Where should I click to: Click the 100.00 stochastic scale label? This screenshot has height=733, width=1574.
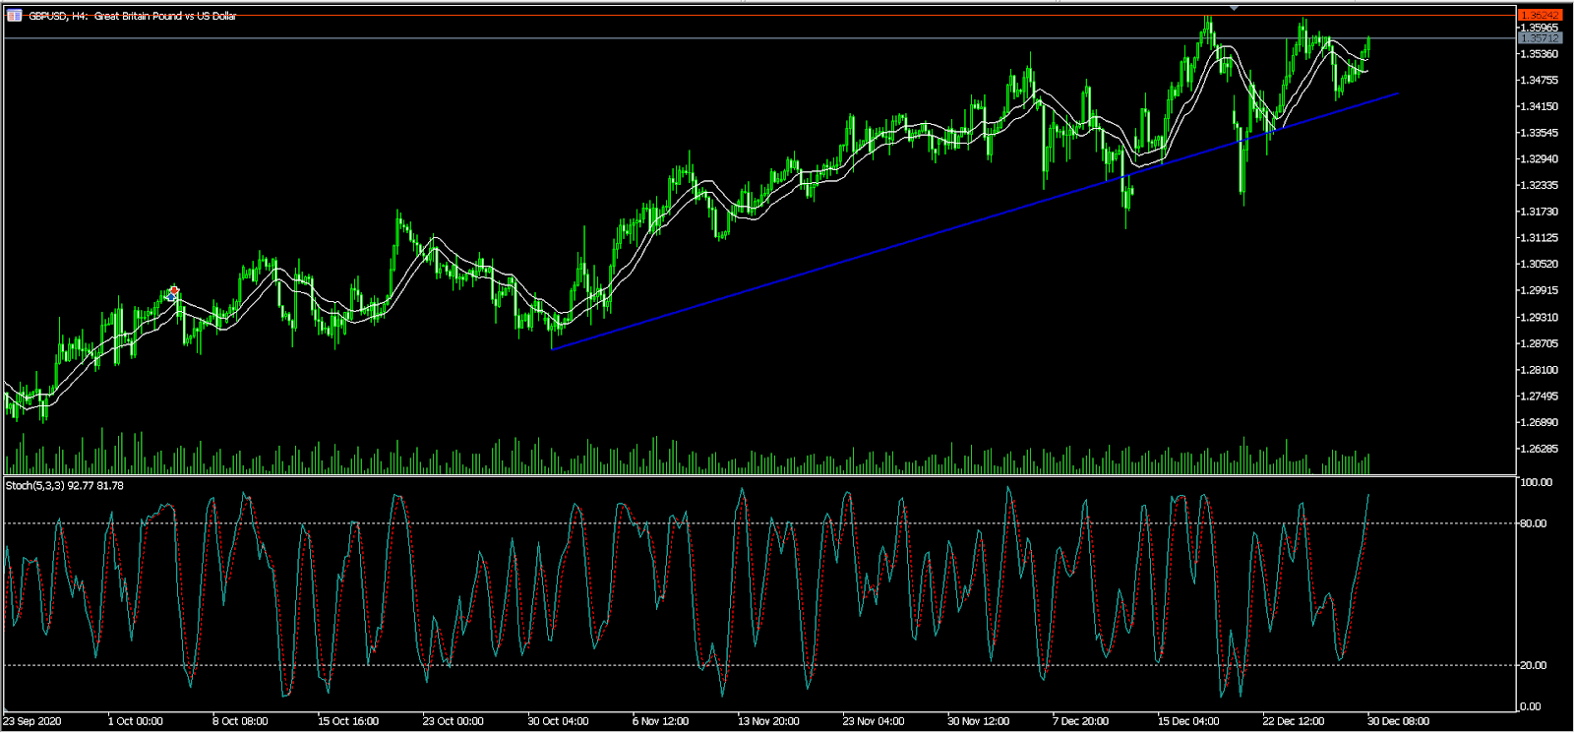pos(1536,482)
